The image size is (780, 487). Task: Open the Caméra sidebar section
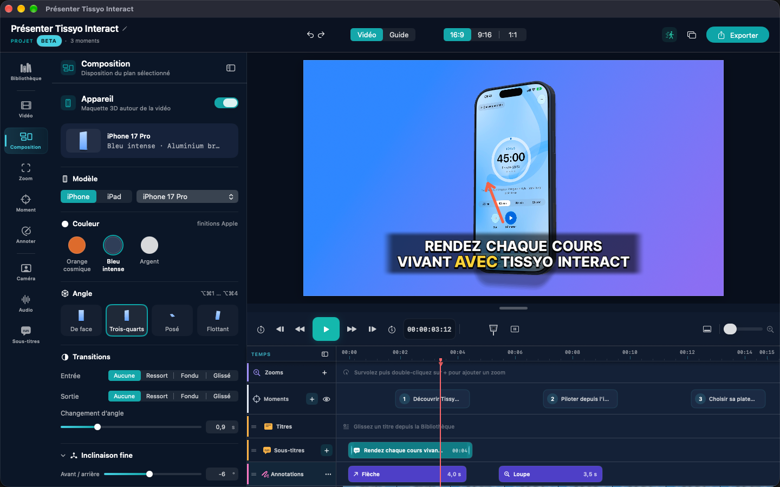tap(26, 272)
